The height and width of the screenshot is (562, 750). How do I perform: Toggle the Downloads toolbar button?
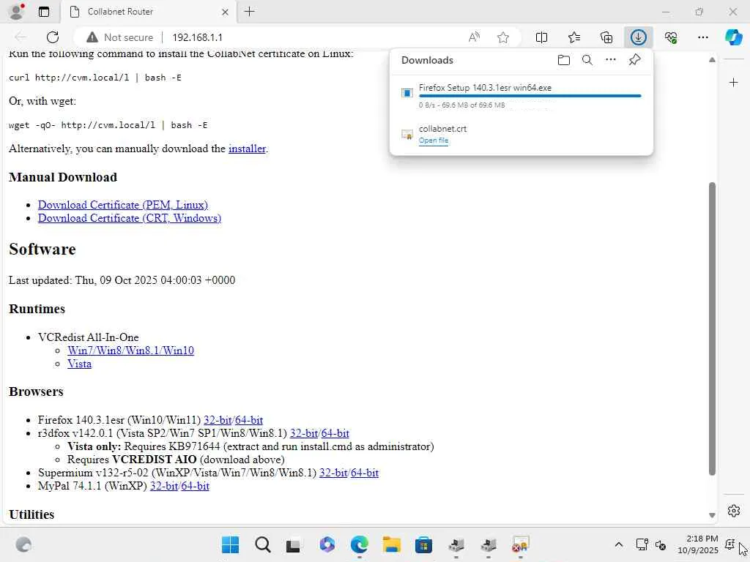[639, 37]
